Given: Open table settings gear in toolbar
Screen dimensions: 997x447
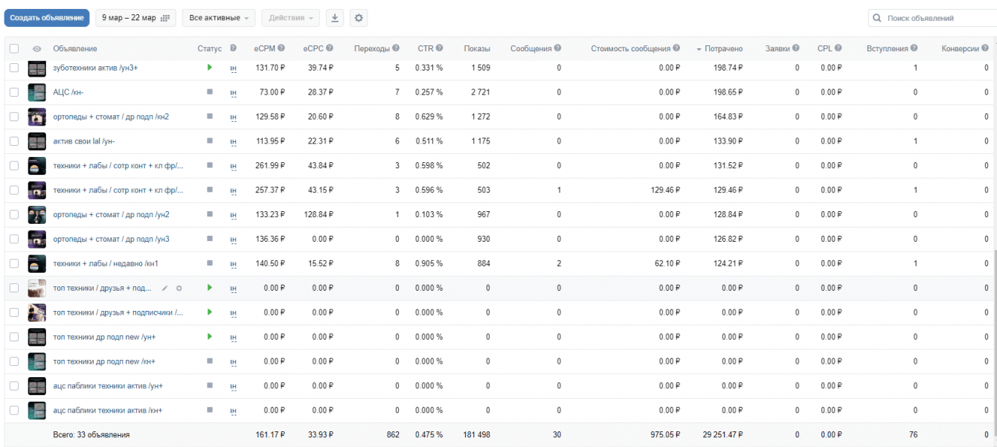Looking at the screenshot, I should (x=359, y=18).
